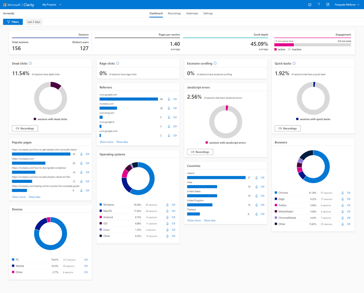View recordings for www.bing.com referrer
Viewport: 364px width, 293px height.
click(x=175, y=117)
